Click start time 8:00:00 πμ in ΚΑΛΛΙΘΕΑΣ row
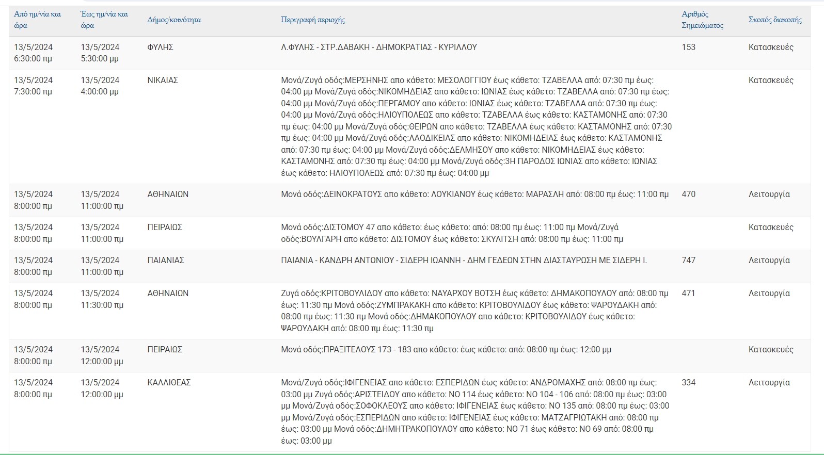 click(x=33, y=388)
